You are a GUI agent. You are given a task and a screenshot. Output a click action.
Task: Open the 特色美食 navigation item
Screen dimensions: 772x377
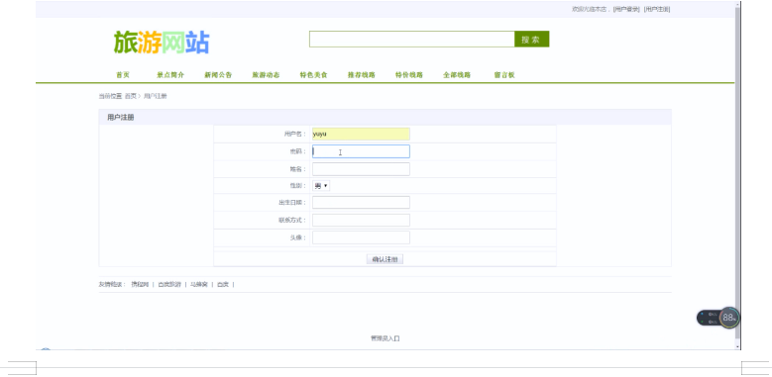(313, 75)
